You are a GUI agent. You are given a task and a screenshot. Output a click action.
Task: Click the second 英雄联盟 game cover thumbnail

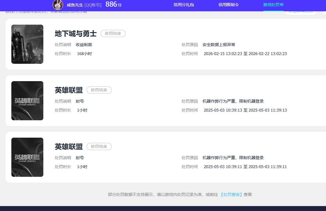pos(27,157)
